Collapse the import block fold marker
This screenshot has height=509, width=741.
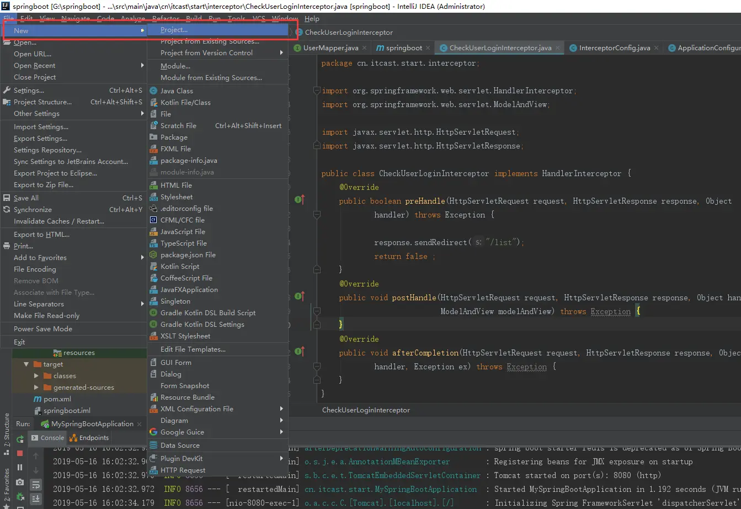pos(317,90)
